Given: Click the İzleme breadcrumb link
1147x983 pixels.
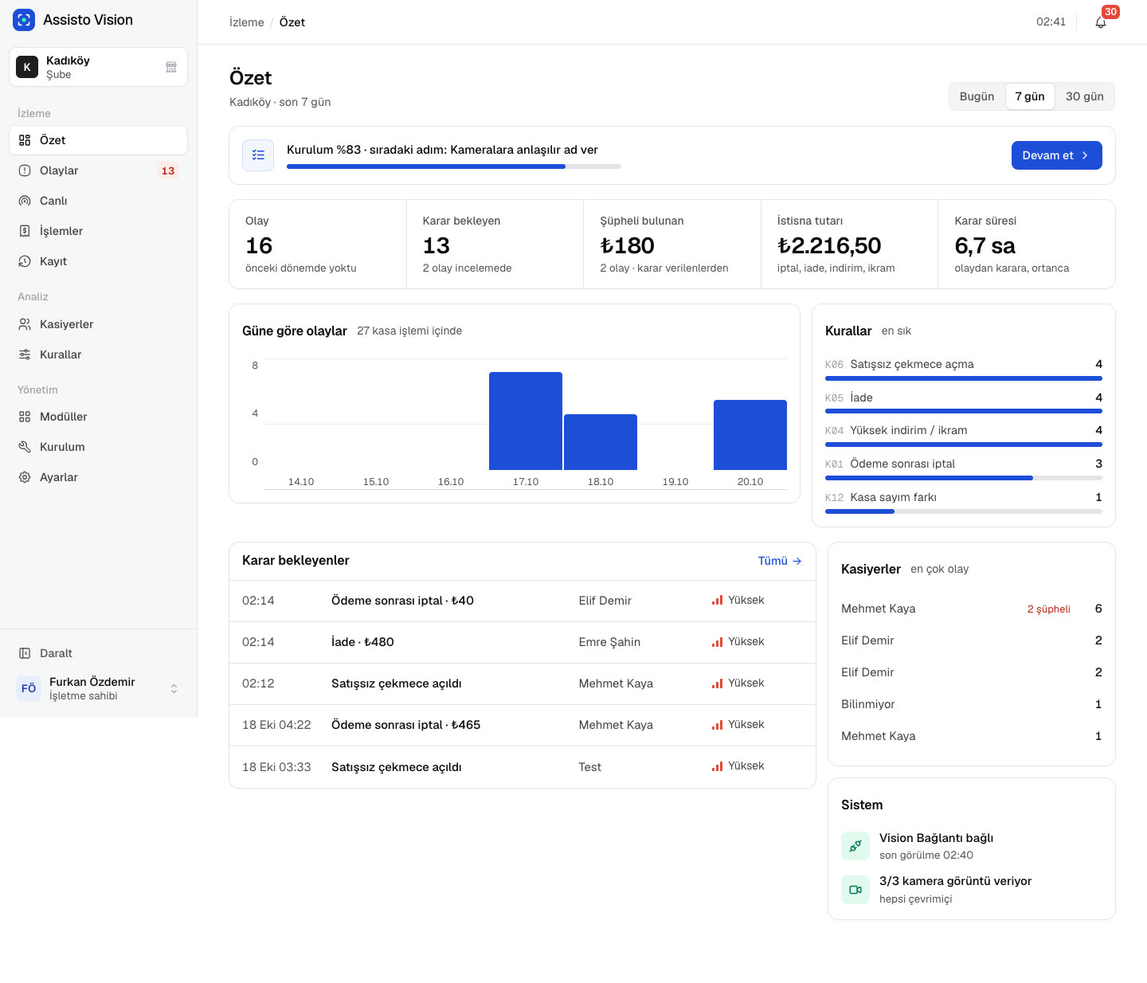Looking at the screenshot, I should tap(247, 22).
